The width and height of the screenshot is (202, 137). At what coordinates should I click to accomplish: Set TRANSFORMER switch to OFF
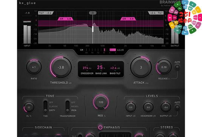coord(73,103)
